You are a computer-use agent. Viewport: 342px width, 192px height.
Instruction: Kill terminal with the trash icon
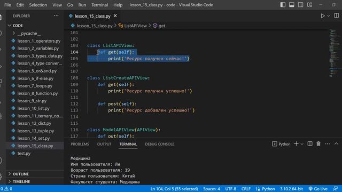318,144
